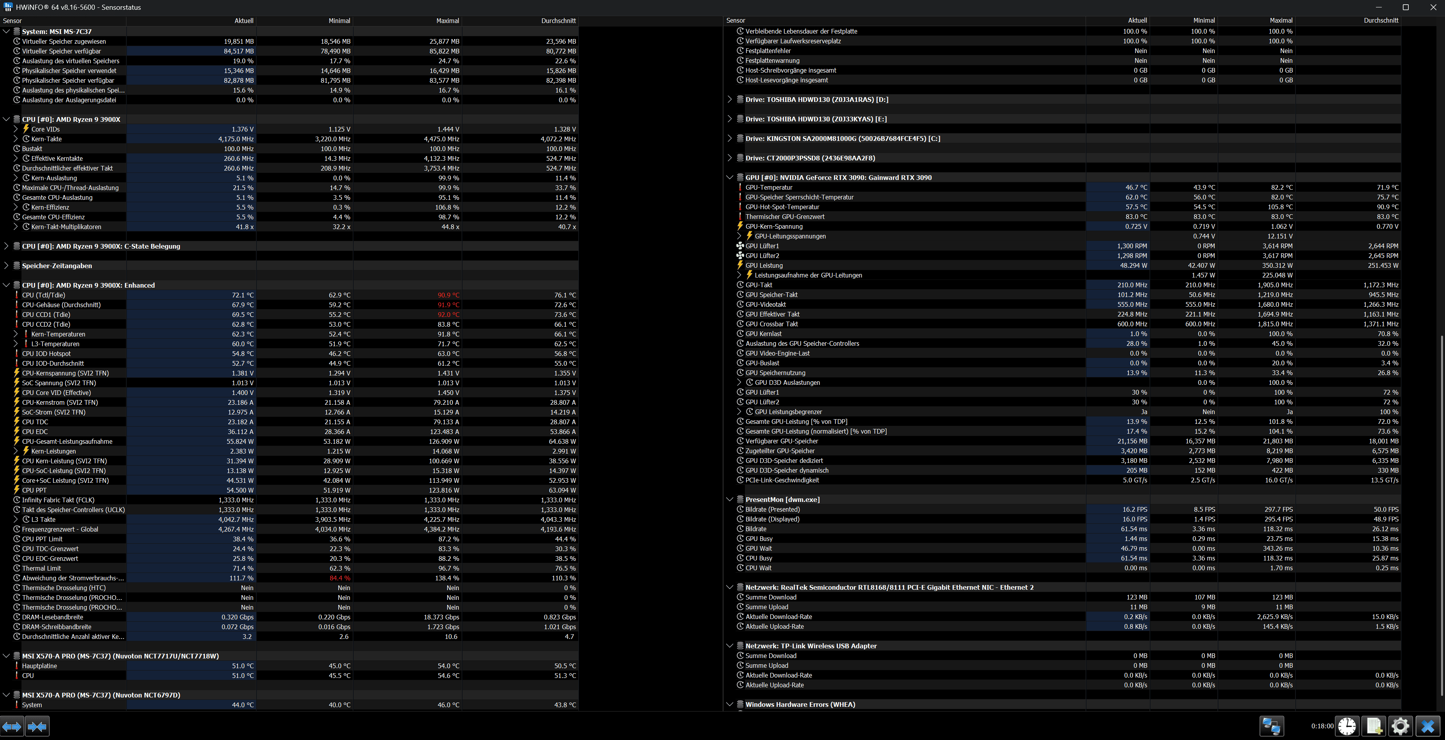The width and height of the screenshot is (1445, 740).
Task: Expand Drive KINGSTON SA2000M81000G entry
Action: (729, 139)
